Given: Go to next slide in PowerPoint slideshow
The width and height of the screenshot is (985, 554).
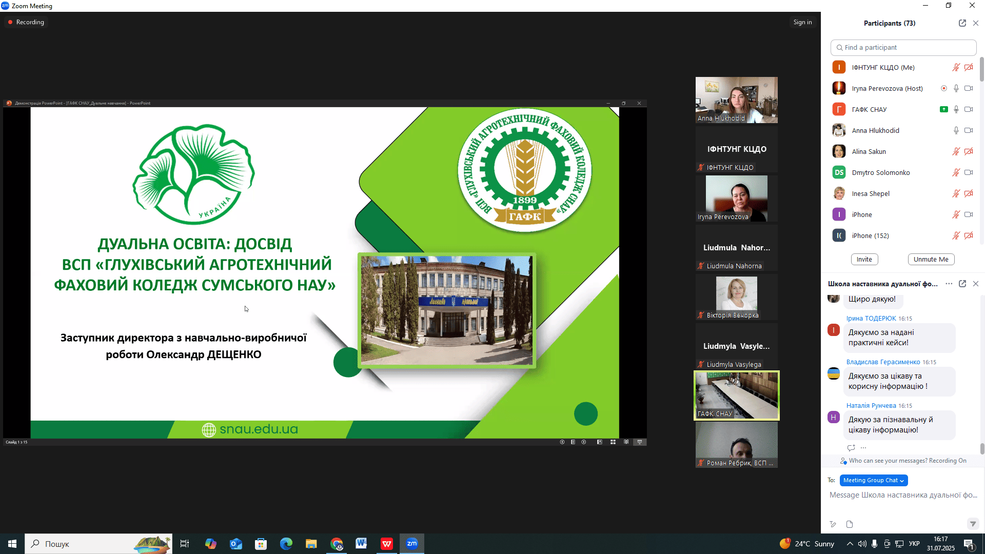Looking at the screenshot, I should [x=584, y=442].
